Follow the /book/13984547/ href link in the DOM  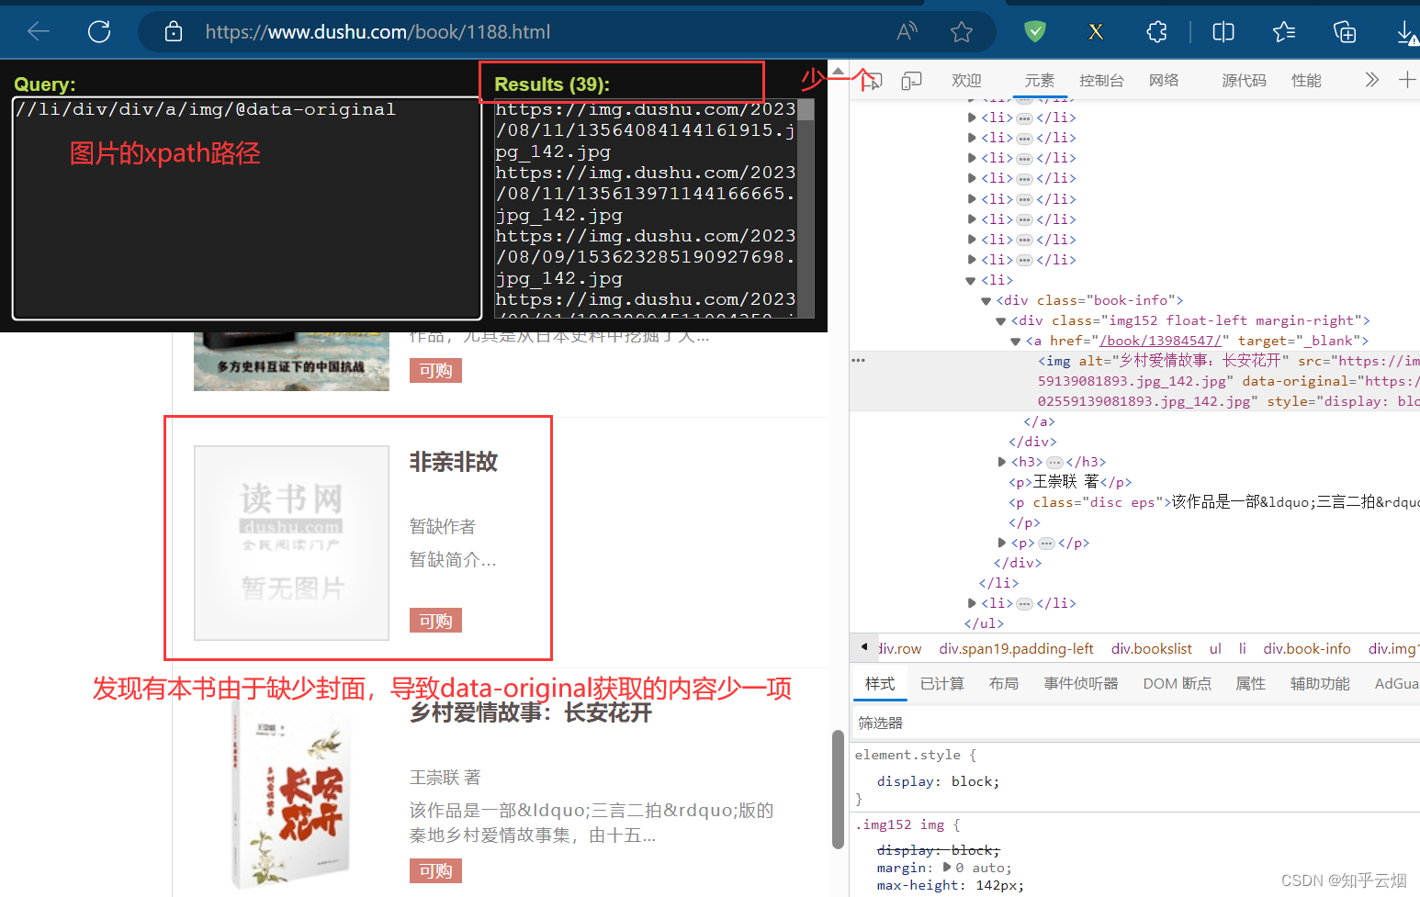pyautogui.click(x=1160, y=341)
